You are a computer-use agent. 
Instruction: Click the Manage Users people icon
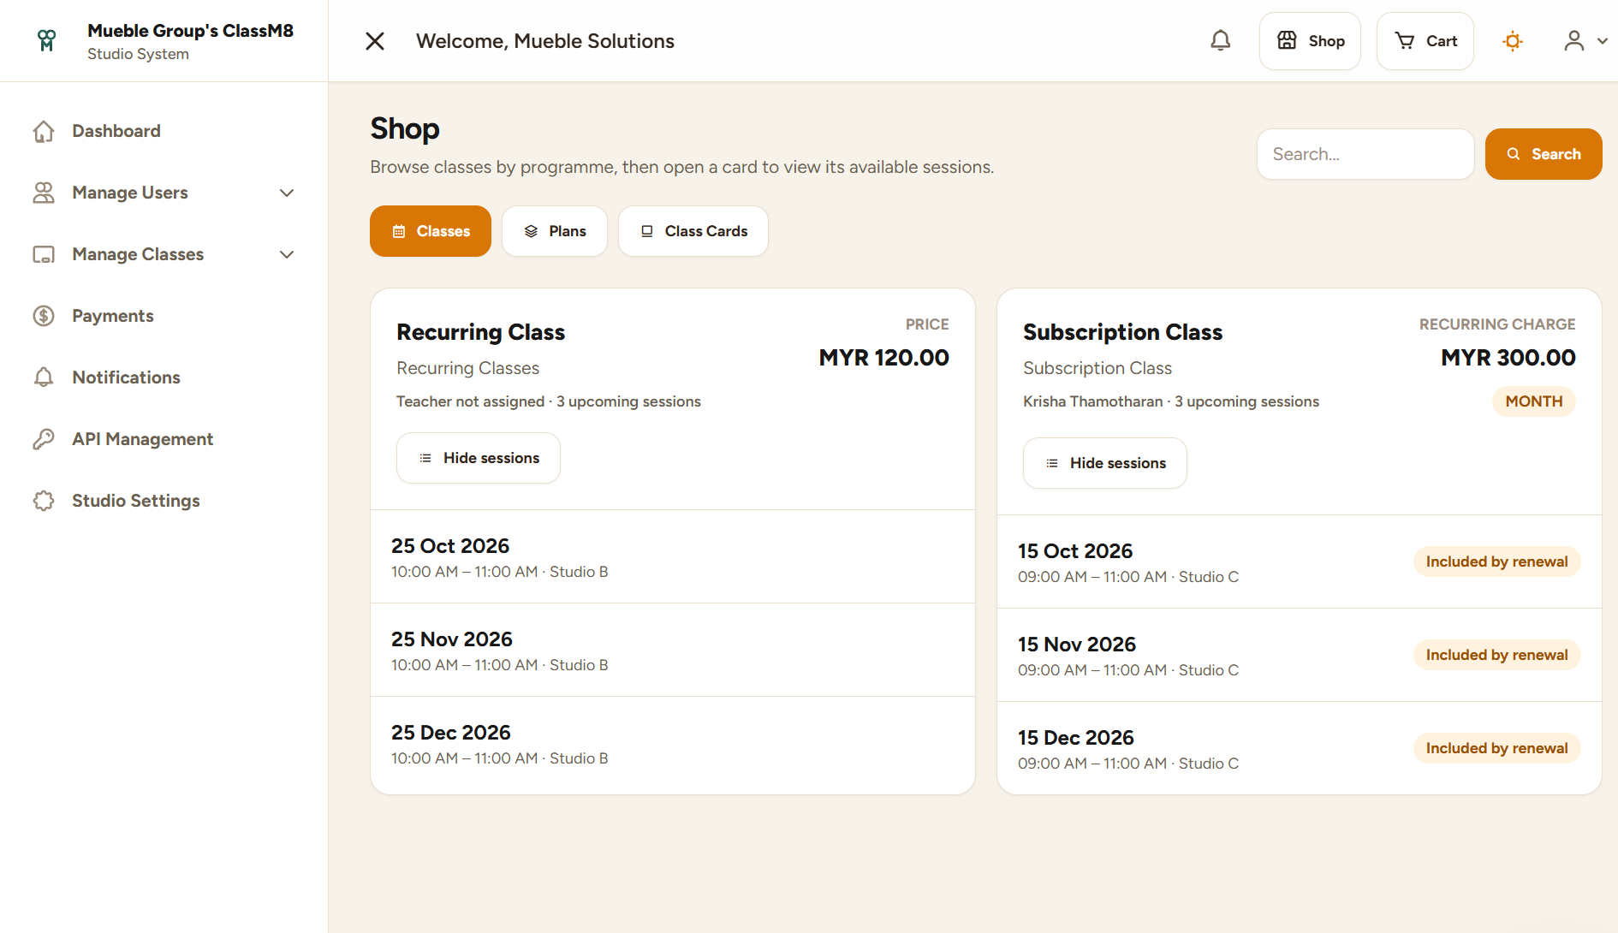[x=44, y=193]
